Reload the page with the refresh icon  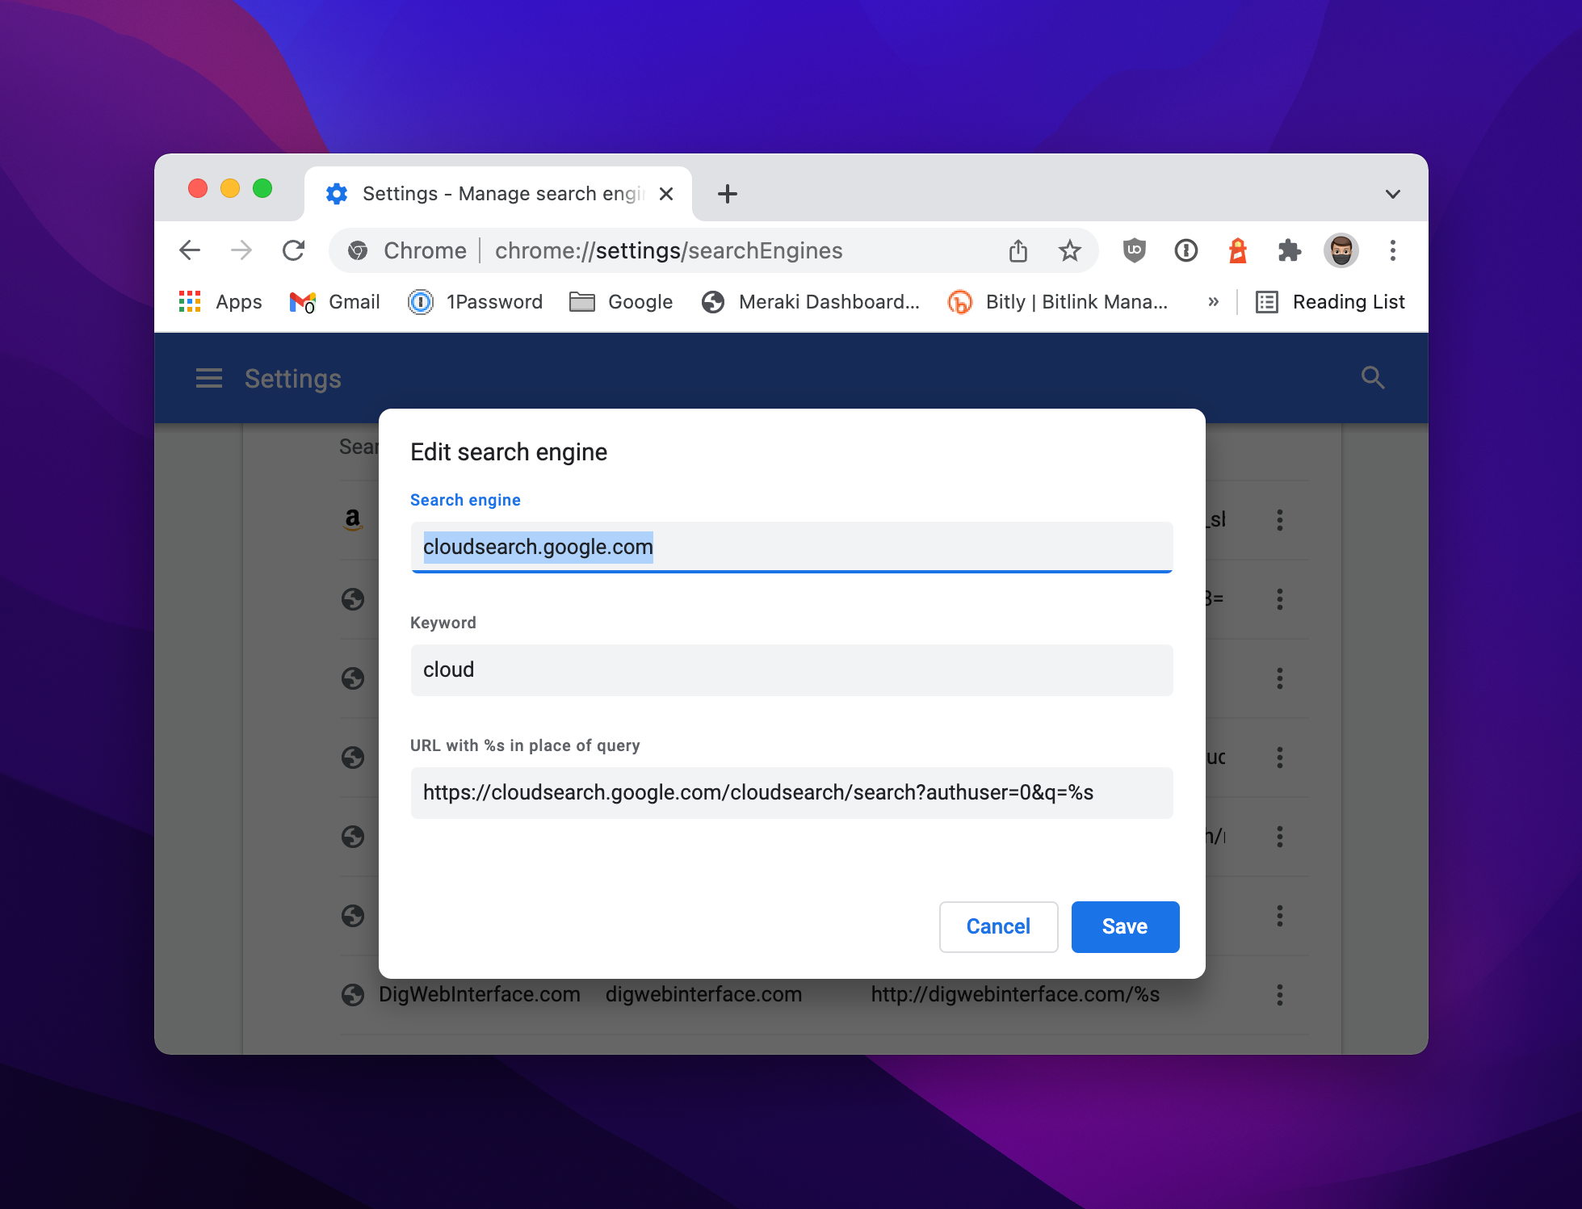(x=293, y=250)
